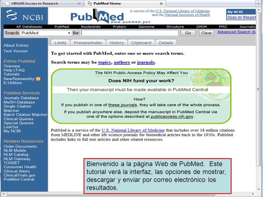Open the New/Noteworthy RSS feed icon

(38, 79)
